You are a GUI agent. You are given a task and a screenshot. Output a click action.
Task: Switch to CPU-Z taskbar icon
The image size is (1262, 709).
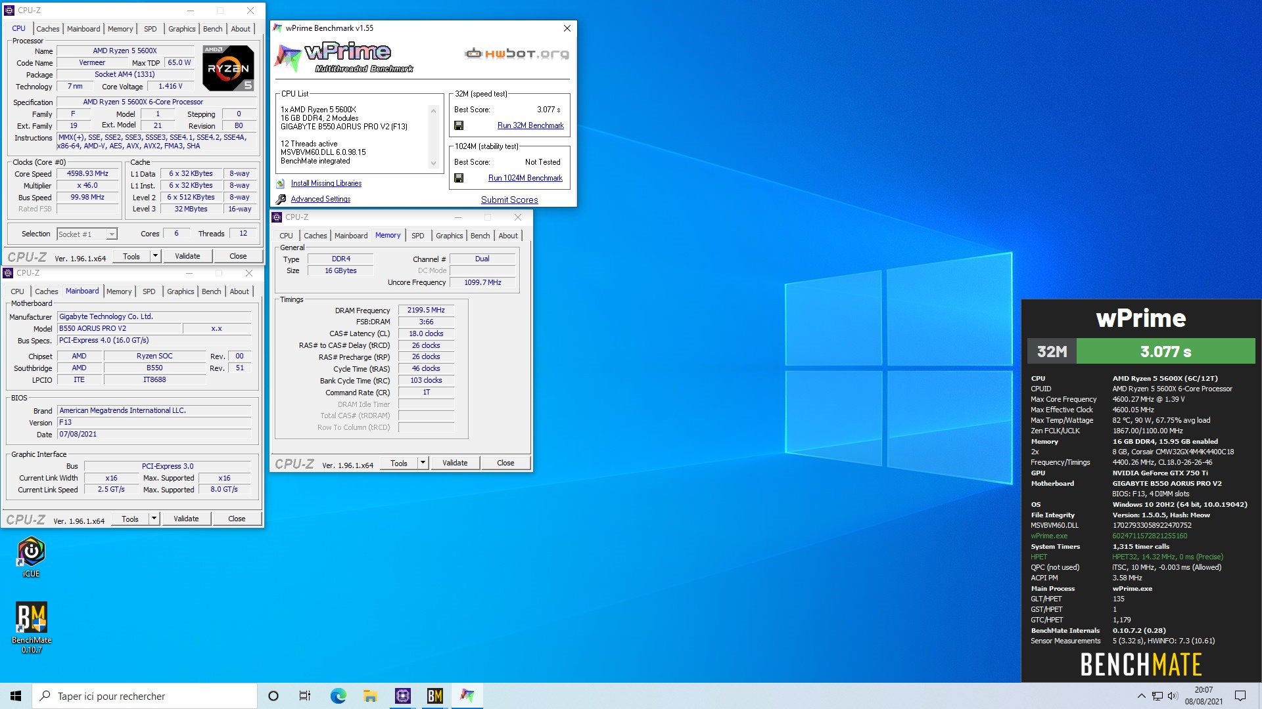pos(402,696)
